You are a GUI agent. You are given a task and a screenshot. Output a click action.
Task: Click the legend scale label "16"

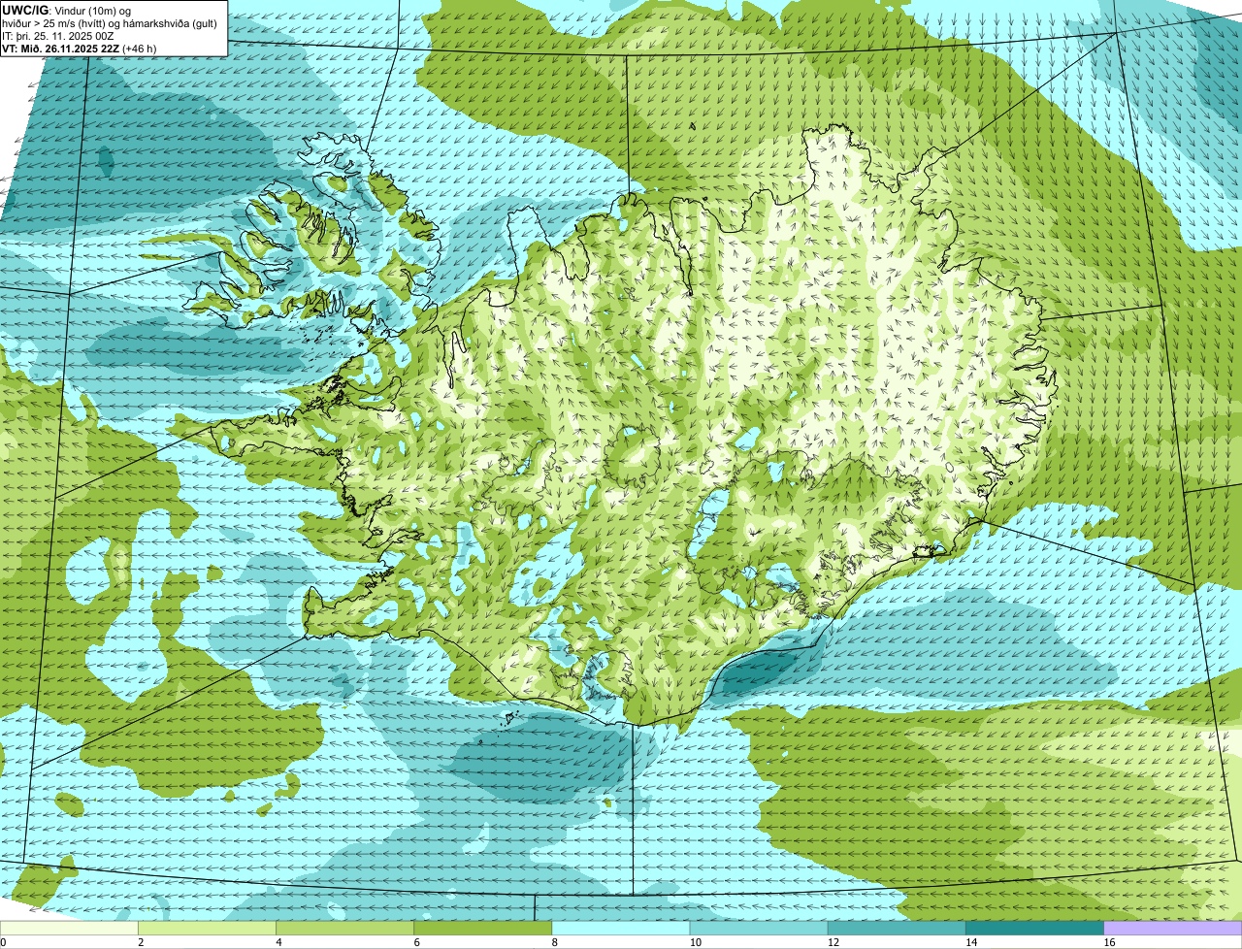[1109, 942]
